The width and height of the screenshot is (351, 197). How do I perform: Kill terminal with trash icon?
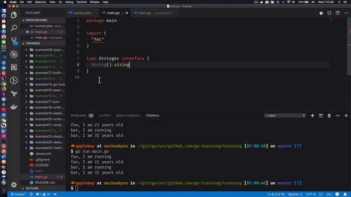[329, 115]
